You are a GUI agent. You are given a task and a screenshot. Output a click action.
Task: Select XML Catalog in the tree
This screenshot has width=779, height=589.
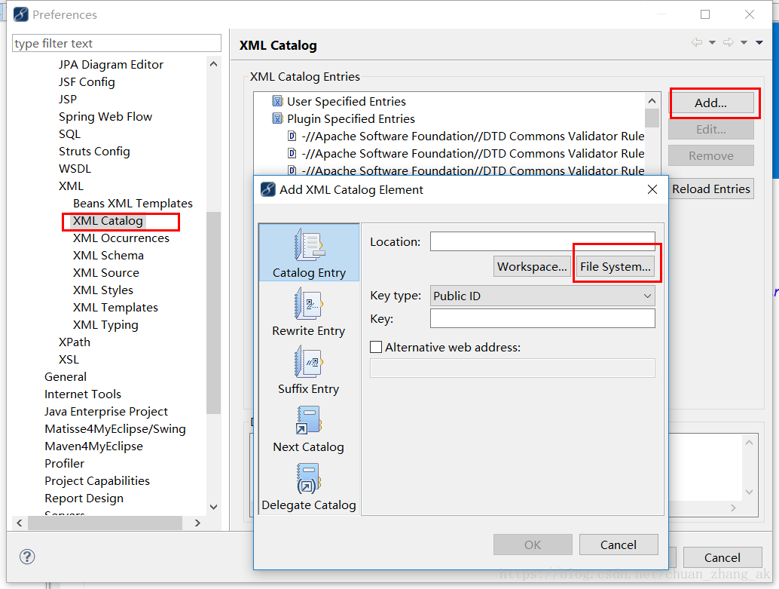tap(108, 221)
